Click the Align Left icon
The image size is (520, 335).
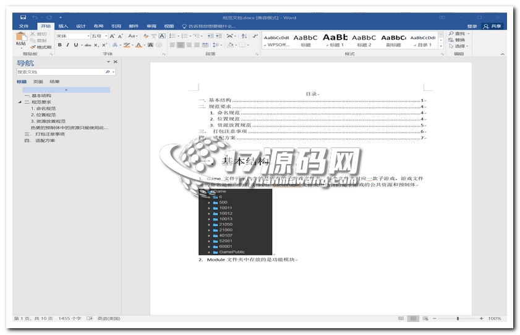pyautogui.click(x=173, y=45)
